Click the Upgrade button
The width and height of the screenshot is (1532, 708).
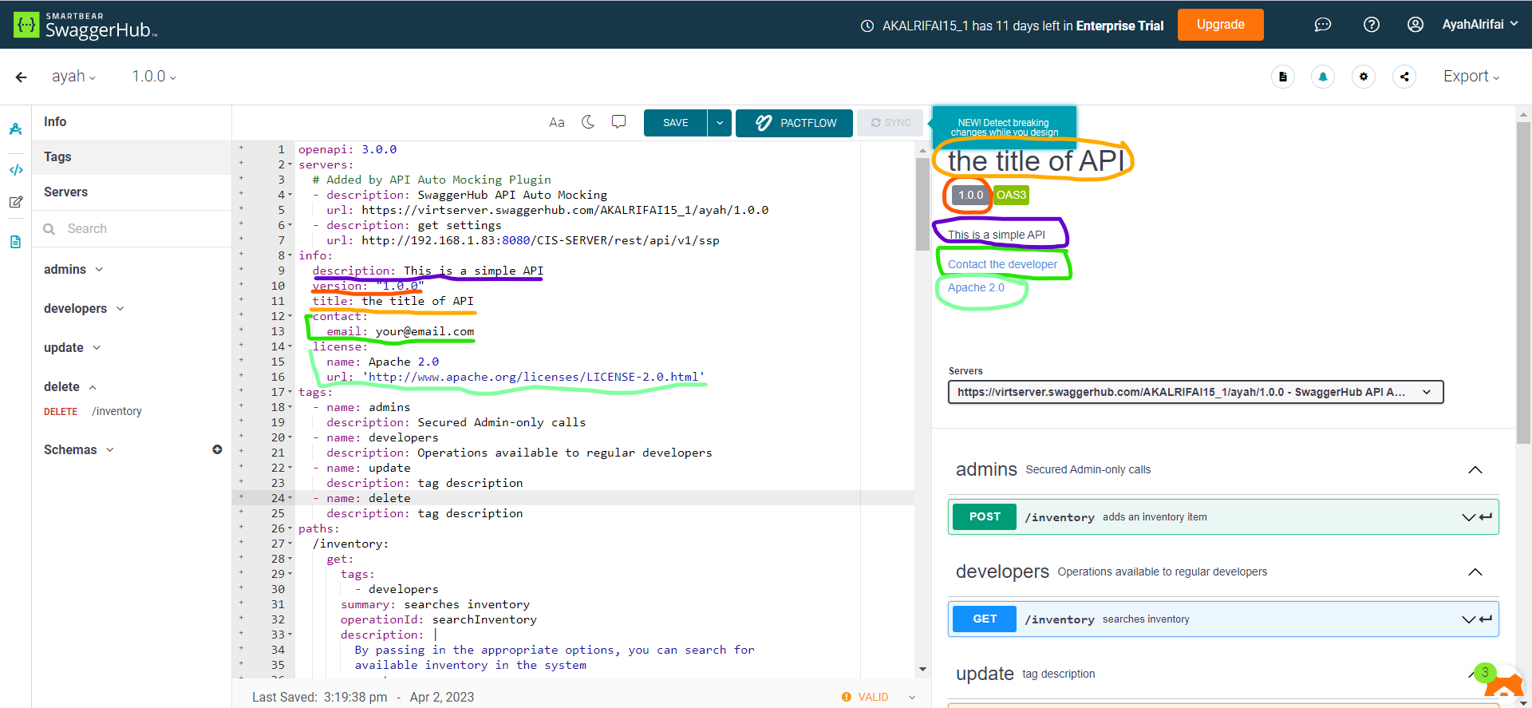[1220, 25]
